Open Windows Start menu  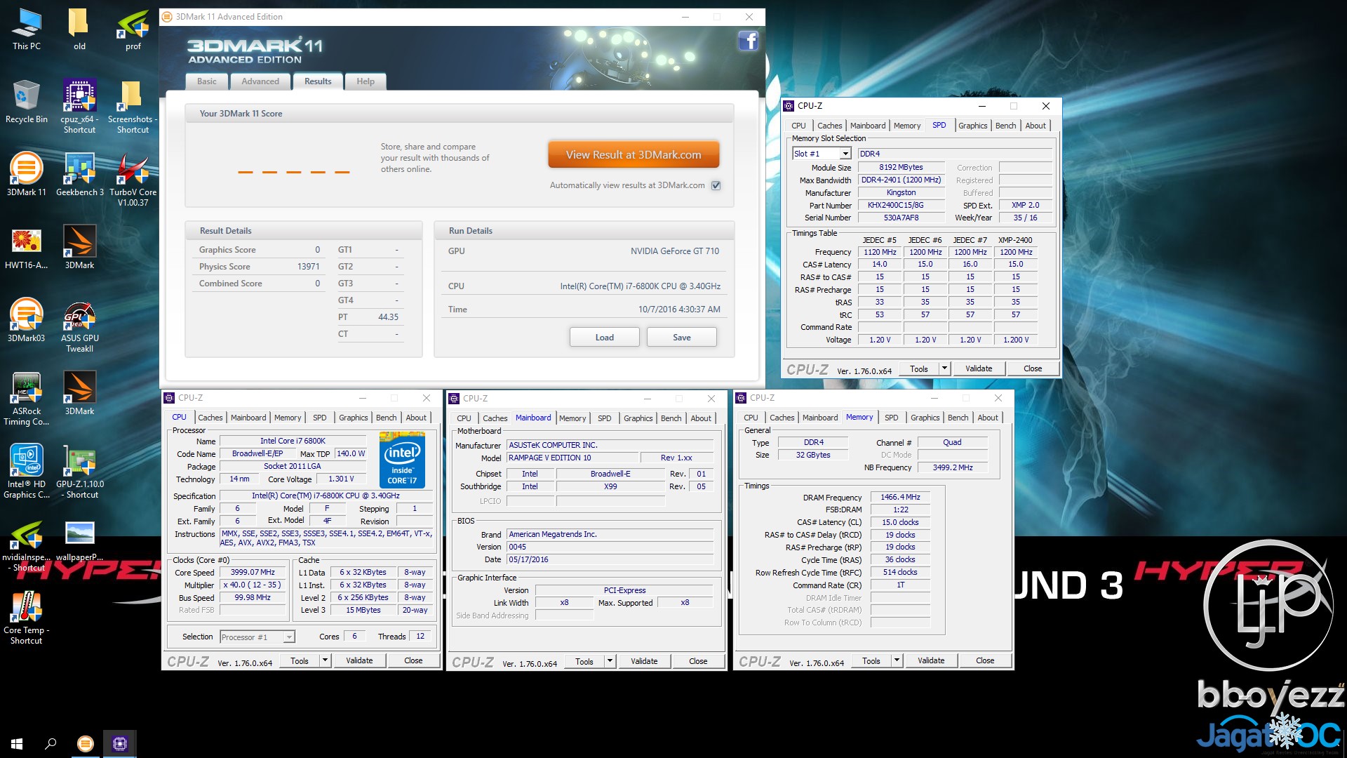click(17, 744)
